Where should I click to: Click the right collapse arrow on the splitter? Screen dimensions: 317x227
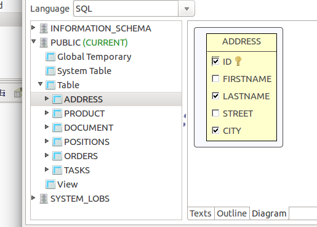[x=185, y=125]
